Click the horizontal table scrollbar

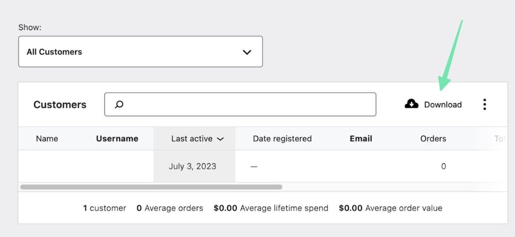coord(151,187)
